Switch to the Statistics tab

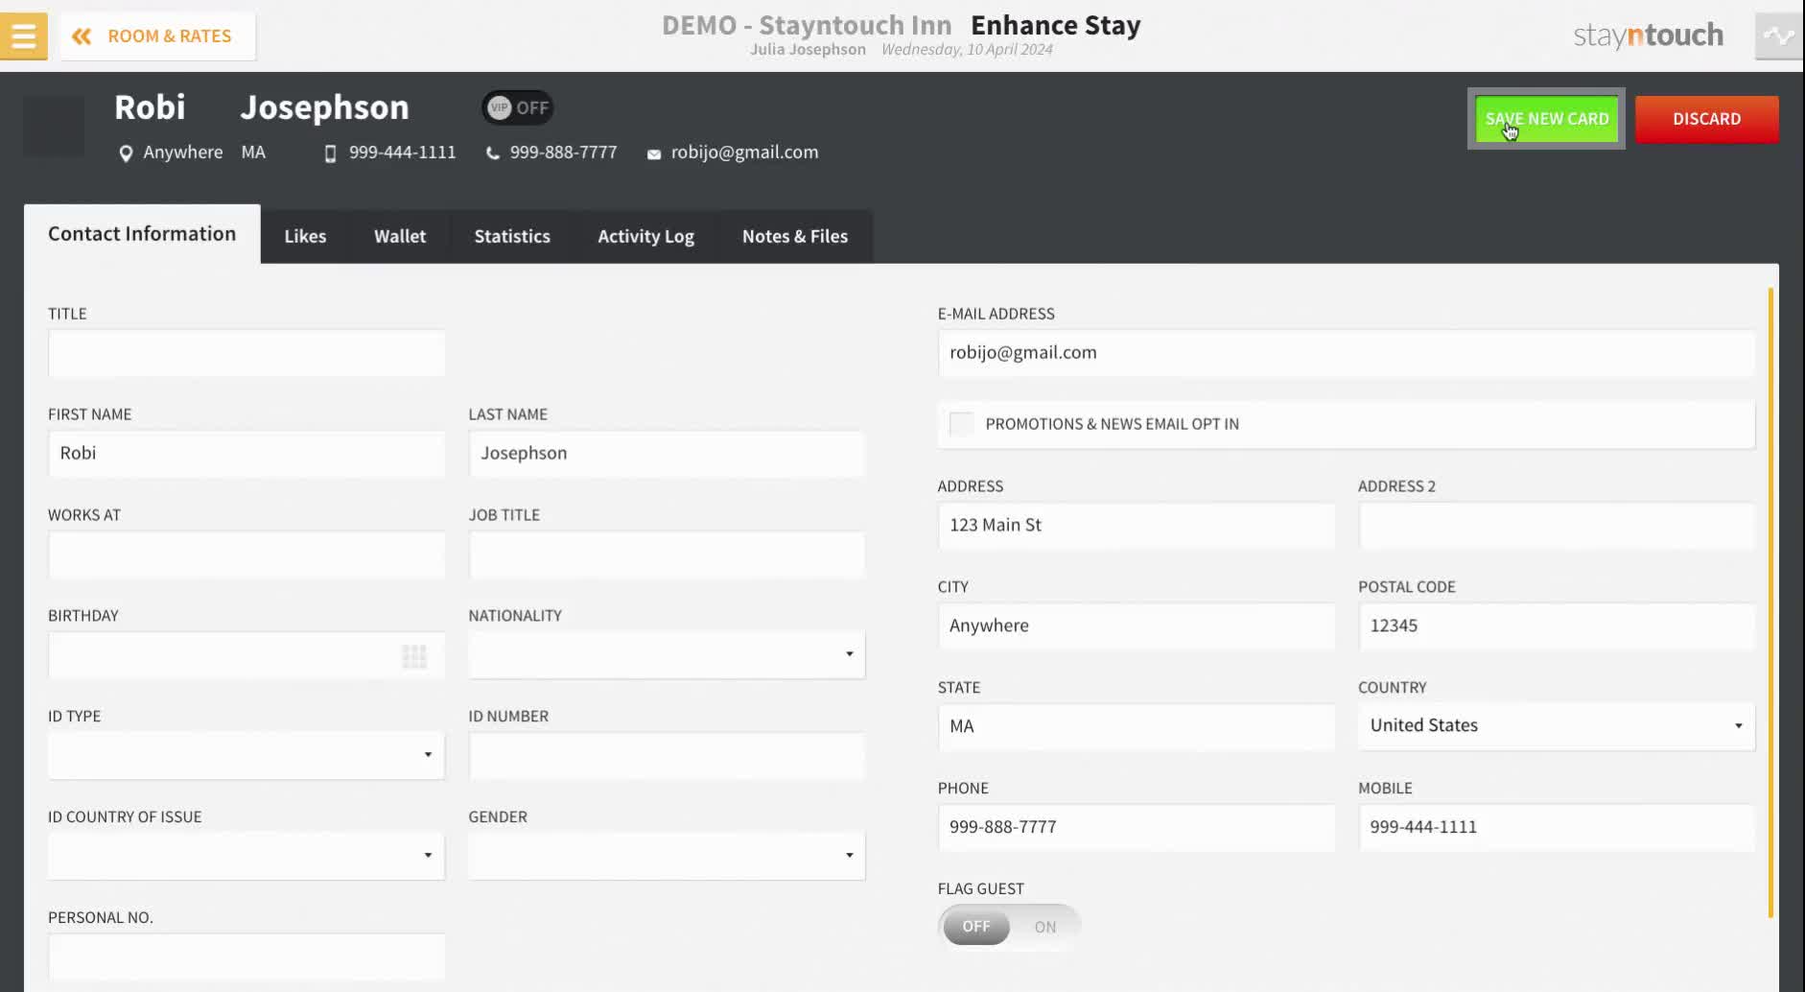pos(512,236)
